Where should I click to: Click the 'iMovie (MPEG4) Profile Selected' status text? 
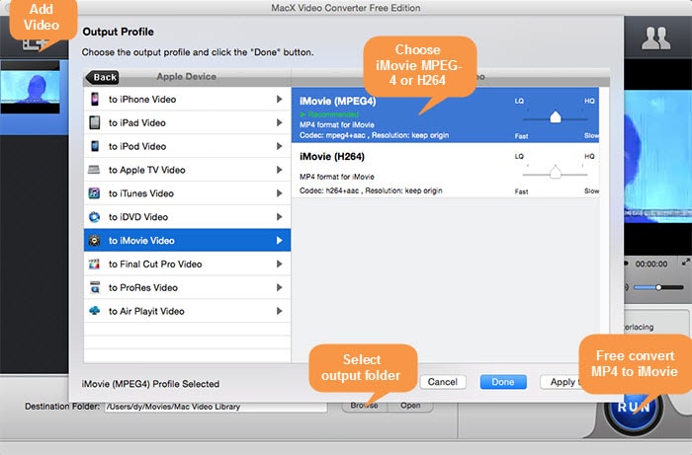pos(150,384)
